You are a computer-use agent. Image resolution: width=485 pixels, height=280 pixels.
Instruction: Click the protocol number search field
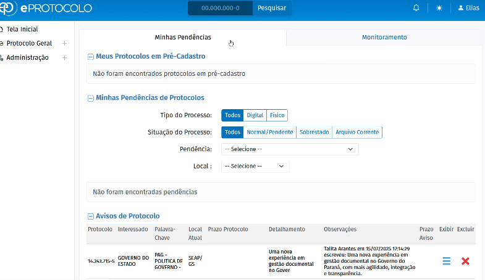(x=221, y=8)
